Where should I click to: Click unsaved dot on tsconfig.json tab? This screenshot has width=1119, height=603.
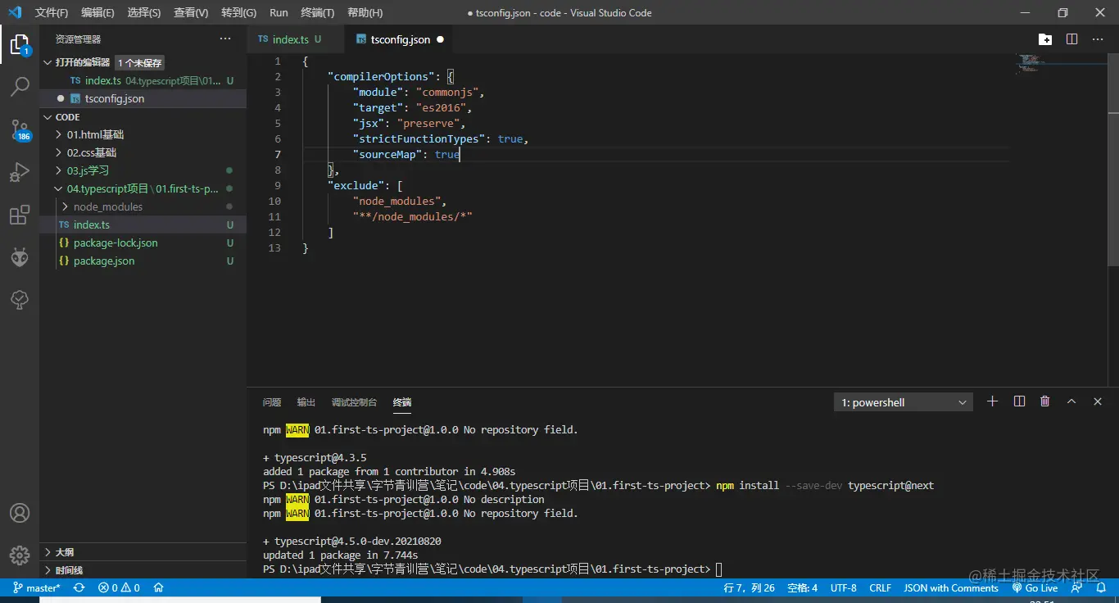(440, 39)
